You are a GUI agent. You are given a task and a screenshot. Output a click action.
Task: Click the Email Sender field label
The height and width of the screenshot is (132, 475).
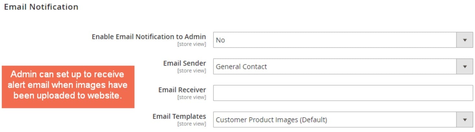click(x=185, y=63)
